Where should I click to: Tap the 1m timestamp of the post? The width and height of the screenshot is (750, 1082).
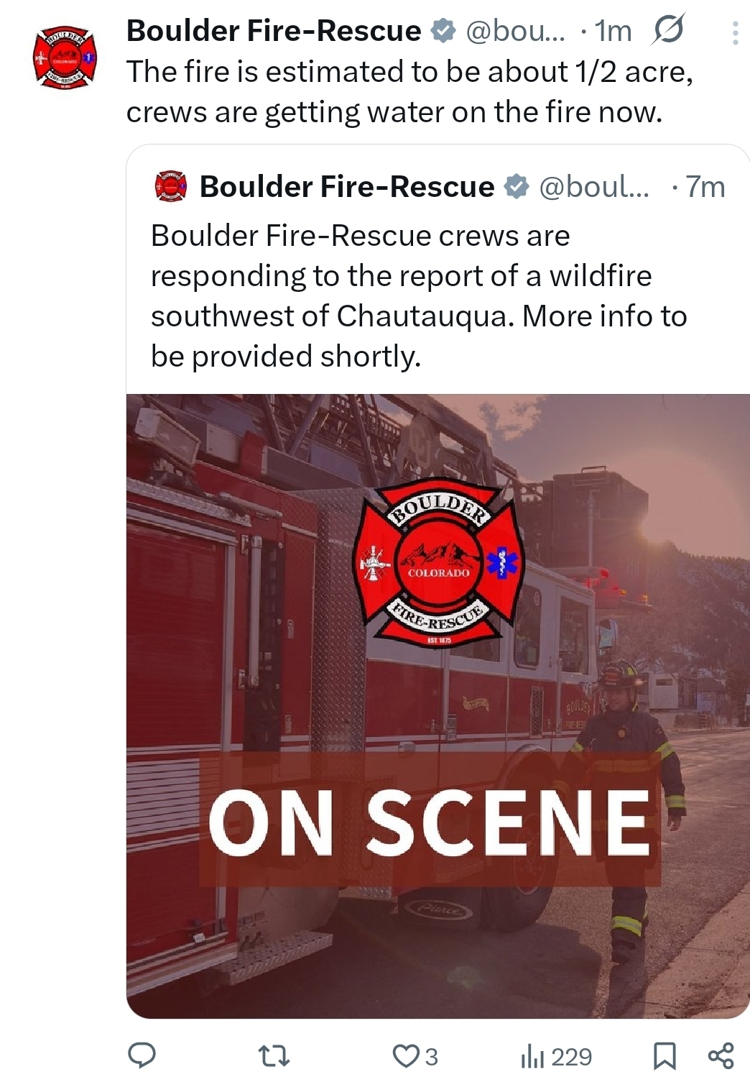(613, 30)
